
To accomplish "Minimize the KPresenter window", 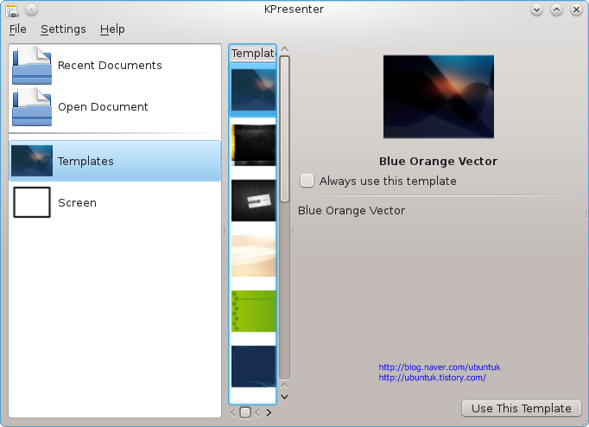I will coord(537,10).
